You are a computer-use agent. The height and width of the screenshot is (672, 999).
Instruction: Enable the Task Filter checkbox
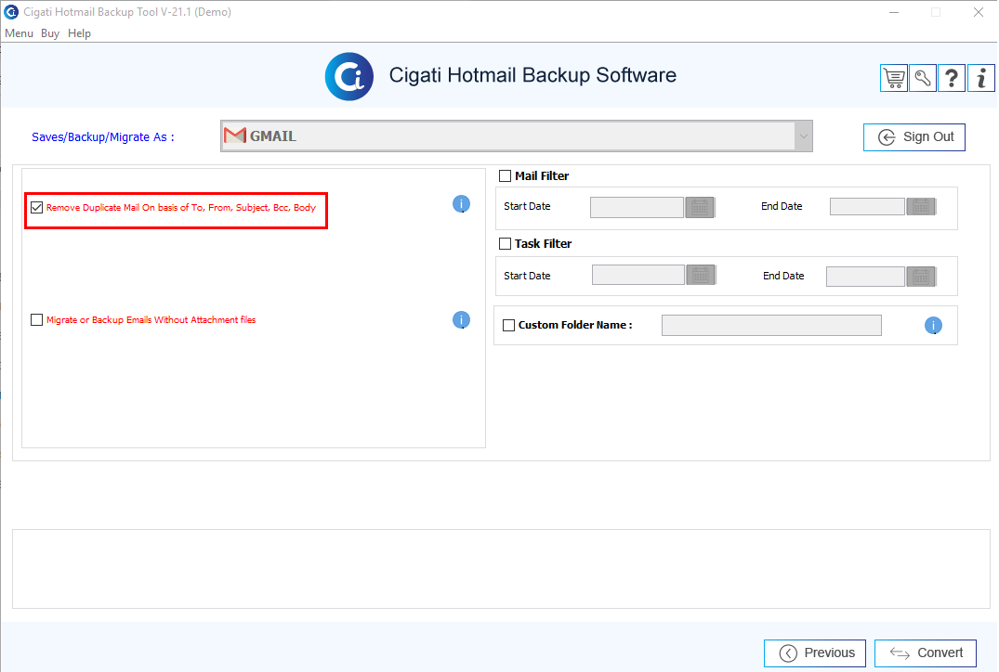point(506,244)
